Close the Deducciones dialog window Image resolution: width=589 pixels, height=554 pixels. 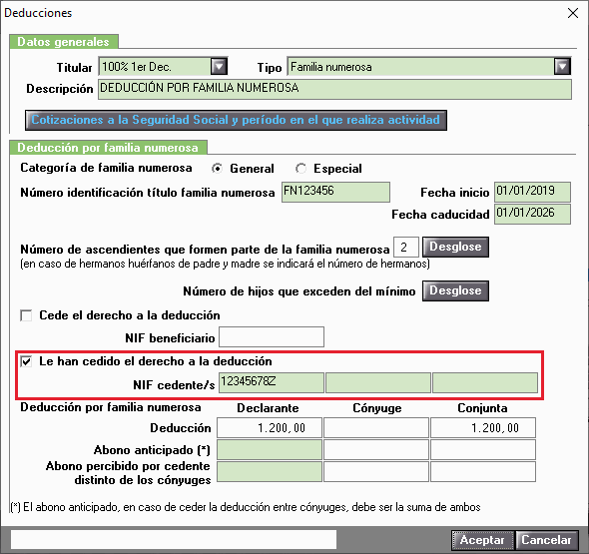tap(573, 13)
